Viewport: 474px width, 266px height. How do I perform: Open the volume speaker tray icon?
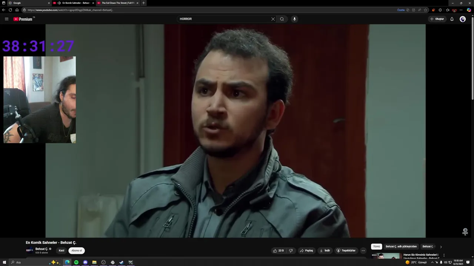point(445,262)
